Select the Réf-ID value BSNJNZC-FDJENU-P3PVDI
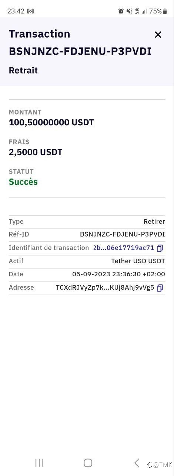This screenshot has width=174, height=476. 123,234
